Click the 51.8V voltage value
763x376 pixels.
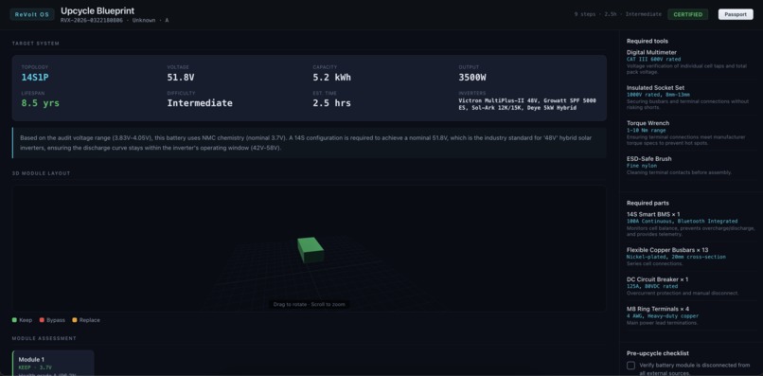pyautogui.click(x=181, y=78)
